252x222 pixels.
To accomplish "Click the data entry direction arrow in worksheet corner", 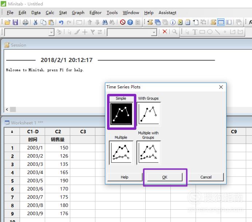I will tap(12, 132).
